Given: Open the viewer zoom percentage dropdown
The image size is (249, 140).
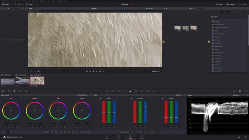Looking at the screenshot, I should 31,8.
